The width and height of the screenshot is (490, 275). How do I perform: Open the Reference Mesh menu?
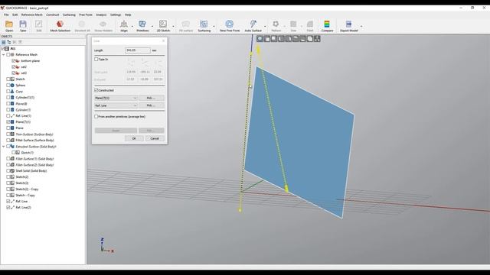coord(31,15)
